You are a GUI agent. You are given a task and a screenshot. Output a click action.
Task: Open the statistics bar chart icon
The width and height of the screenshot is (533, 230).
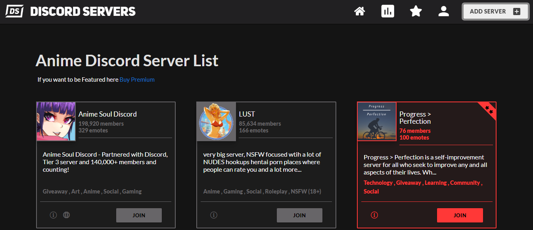[388, 11]
